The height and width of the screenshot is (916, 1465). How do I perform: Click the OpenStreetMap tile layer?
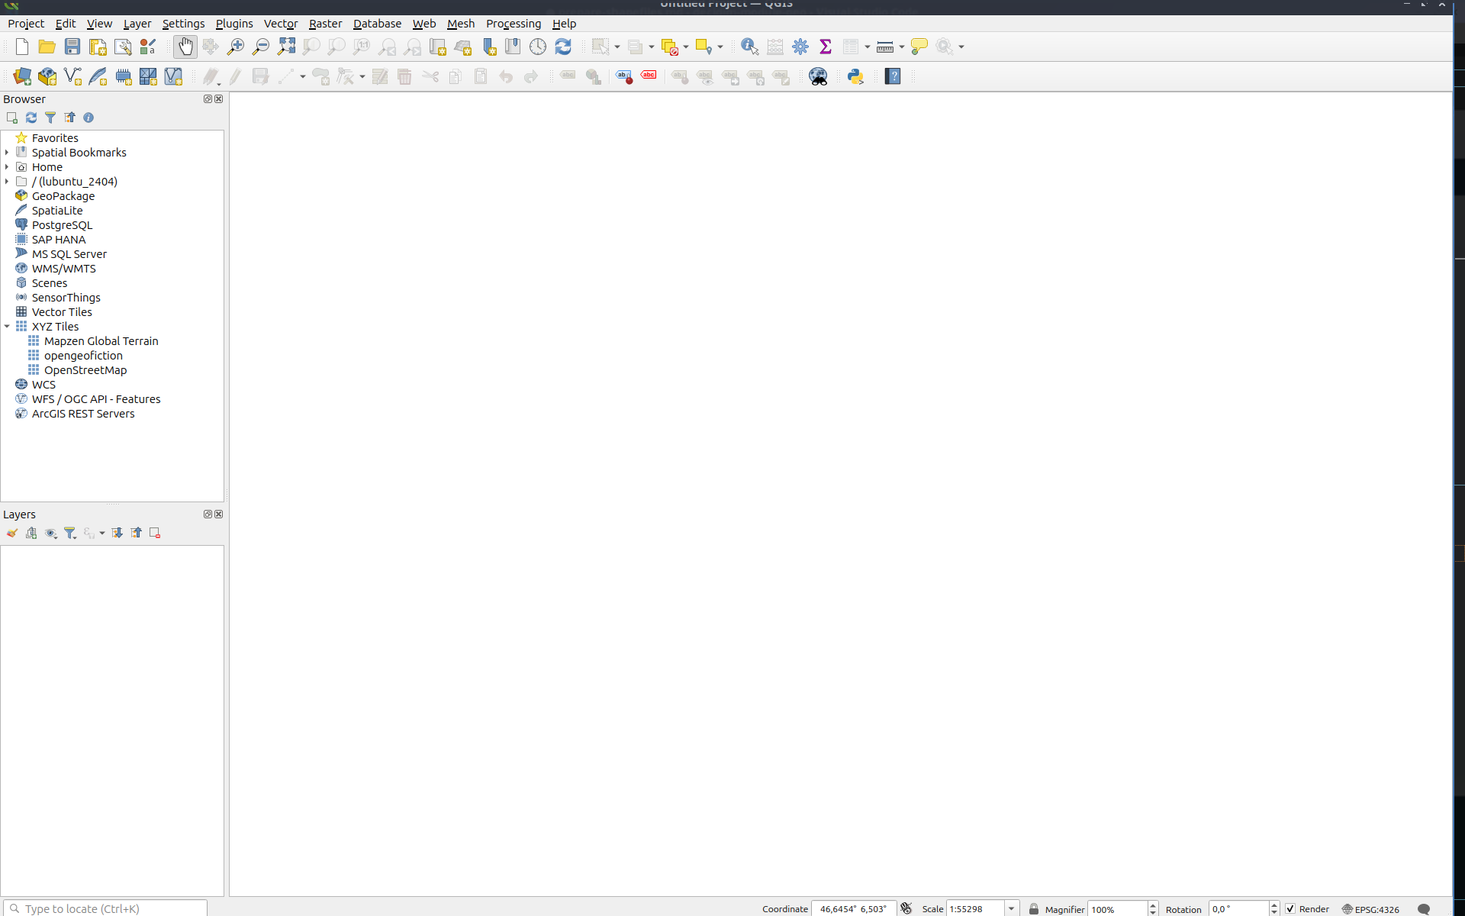tap(85, 369)
